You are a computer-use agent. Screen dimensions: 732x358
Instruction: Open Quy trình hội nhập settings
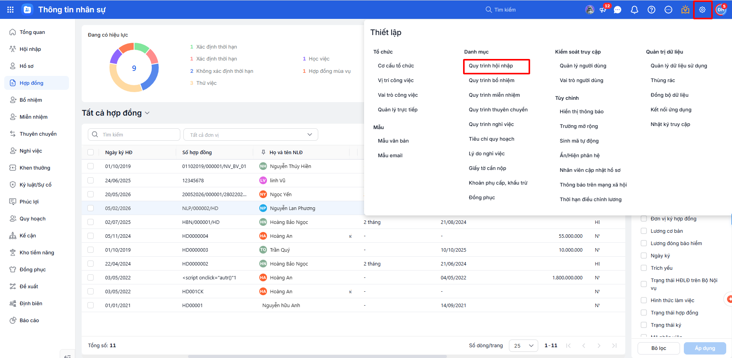point(491,66)
